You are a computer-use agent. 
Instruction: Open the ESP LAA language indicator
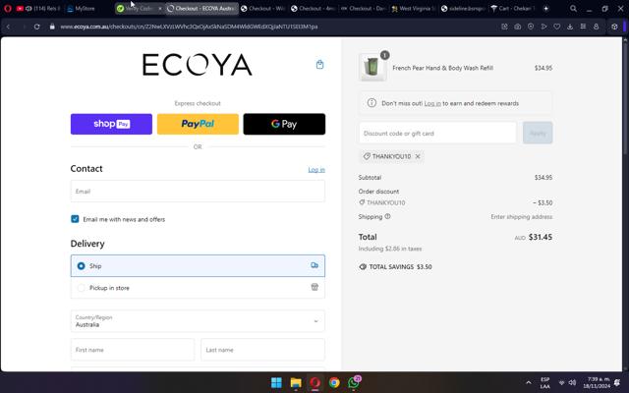(544, 382)
